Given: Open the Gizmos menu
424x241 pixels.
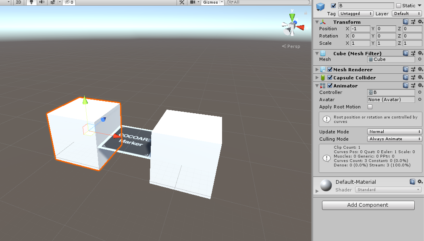Looking at the screenshot, I should (210, 2).
